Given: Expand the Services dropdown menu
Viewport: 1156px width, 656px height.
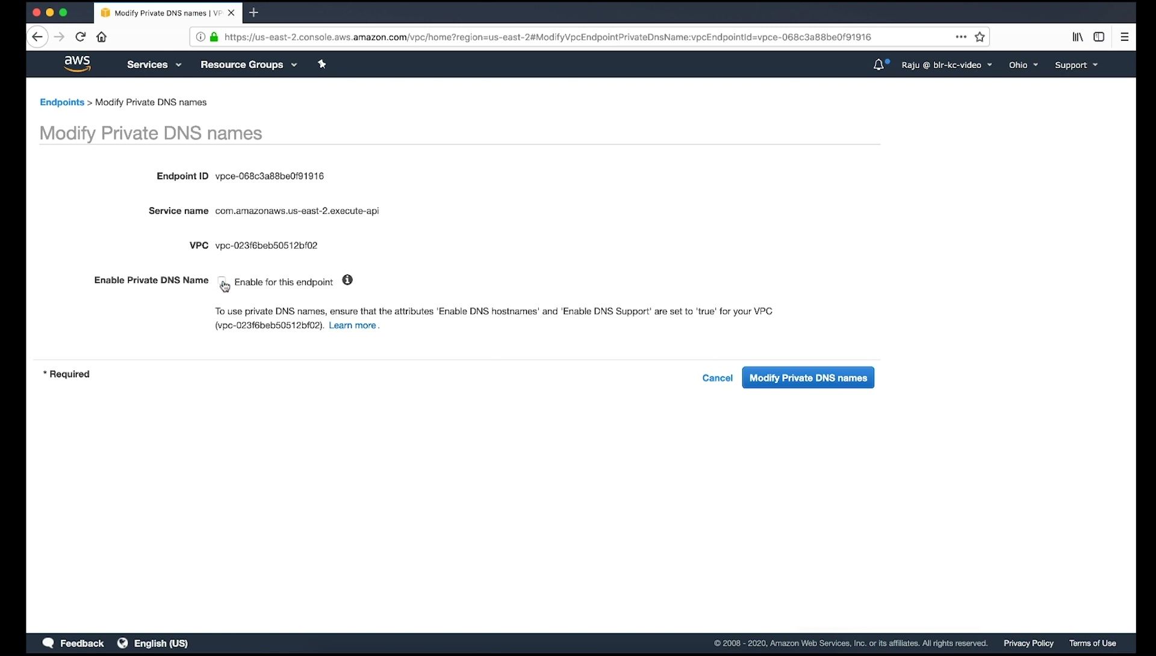Looking at the screenshot, I should point(154,64).
